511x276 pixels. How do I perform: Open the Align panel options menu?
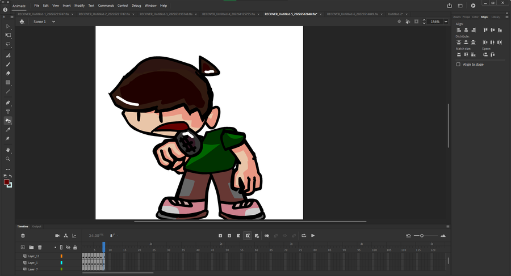507,17
